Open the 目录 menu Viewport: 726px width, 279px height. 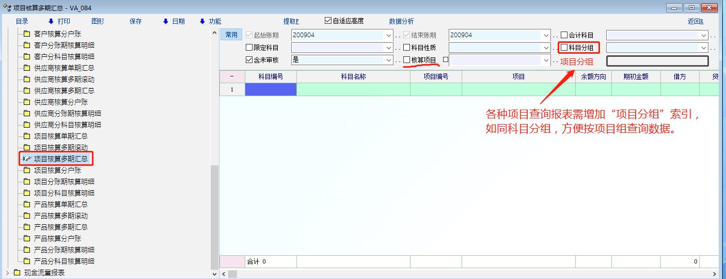click(22, 21)
